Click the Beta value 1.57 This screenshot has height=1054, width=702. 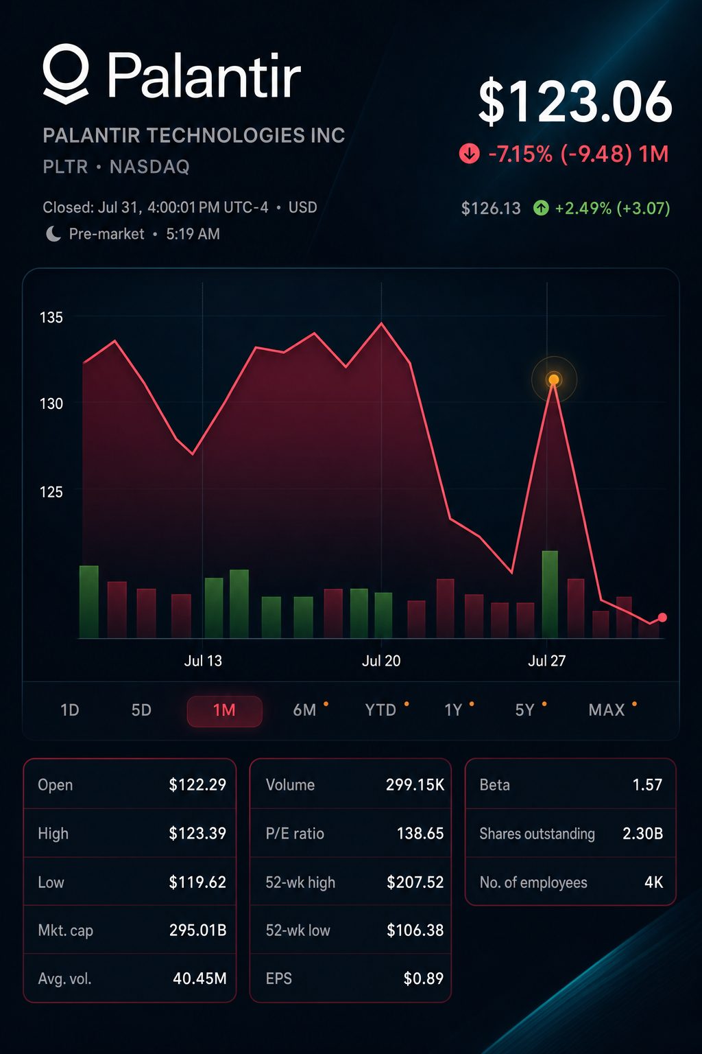coord(647,785)
